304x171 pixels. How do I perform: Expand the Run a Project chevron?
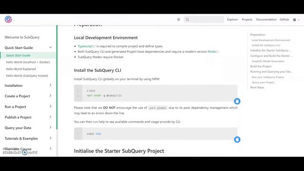(x=50, y=106)
